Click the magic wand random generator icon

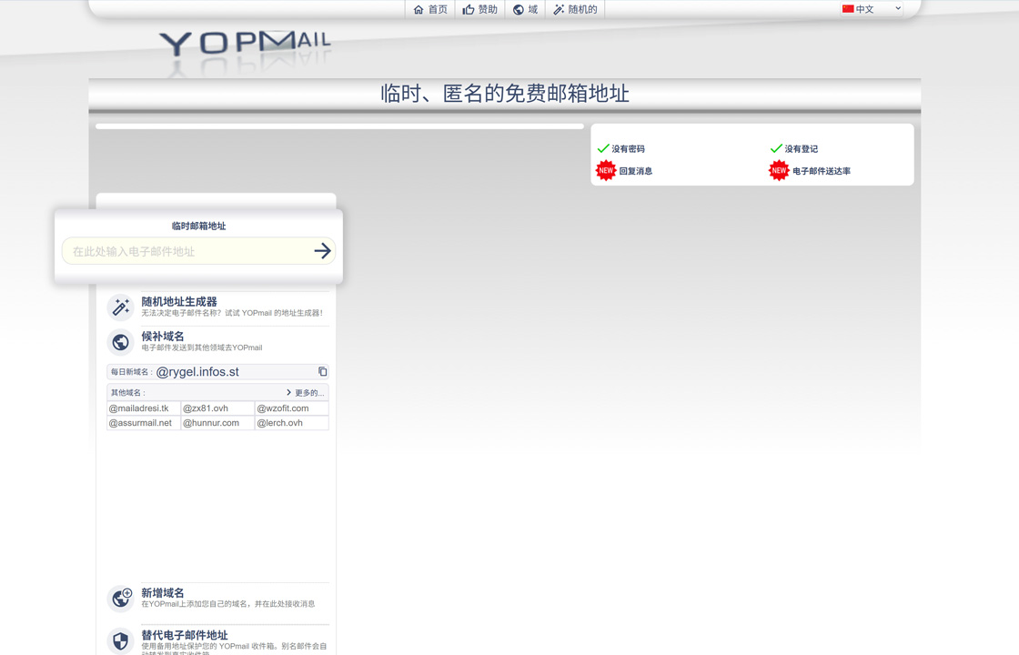click(120, 307)
